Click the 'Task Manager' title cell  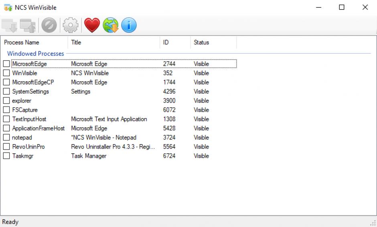89,156
